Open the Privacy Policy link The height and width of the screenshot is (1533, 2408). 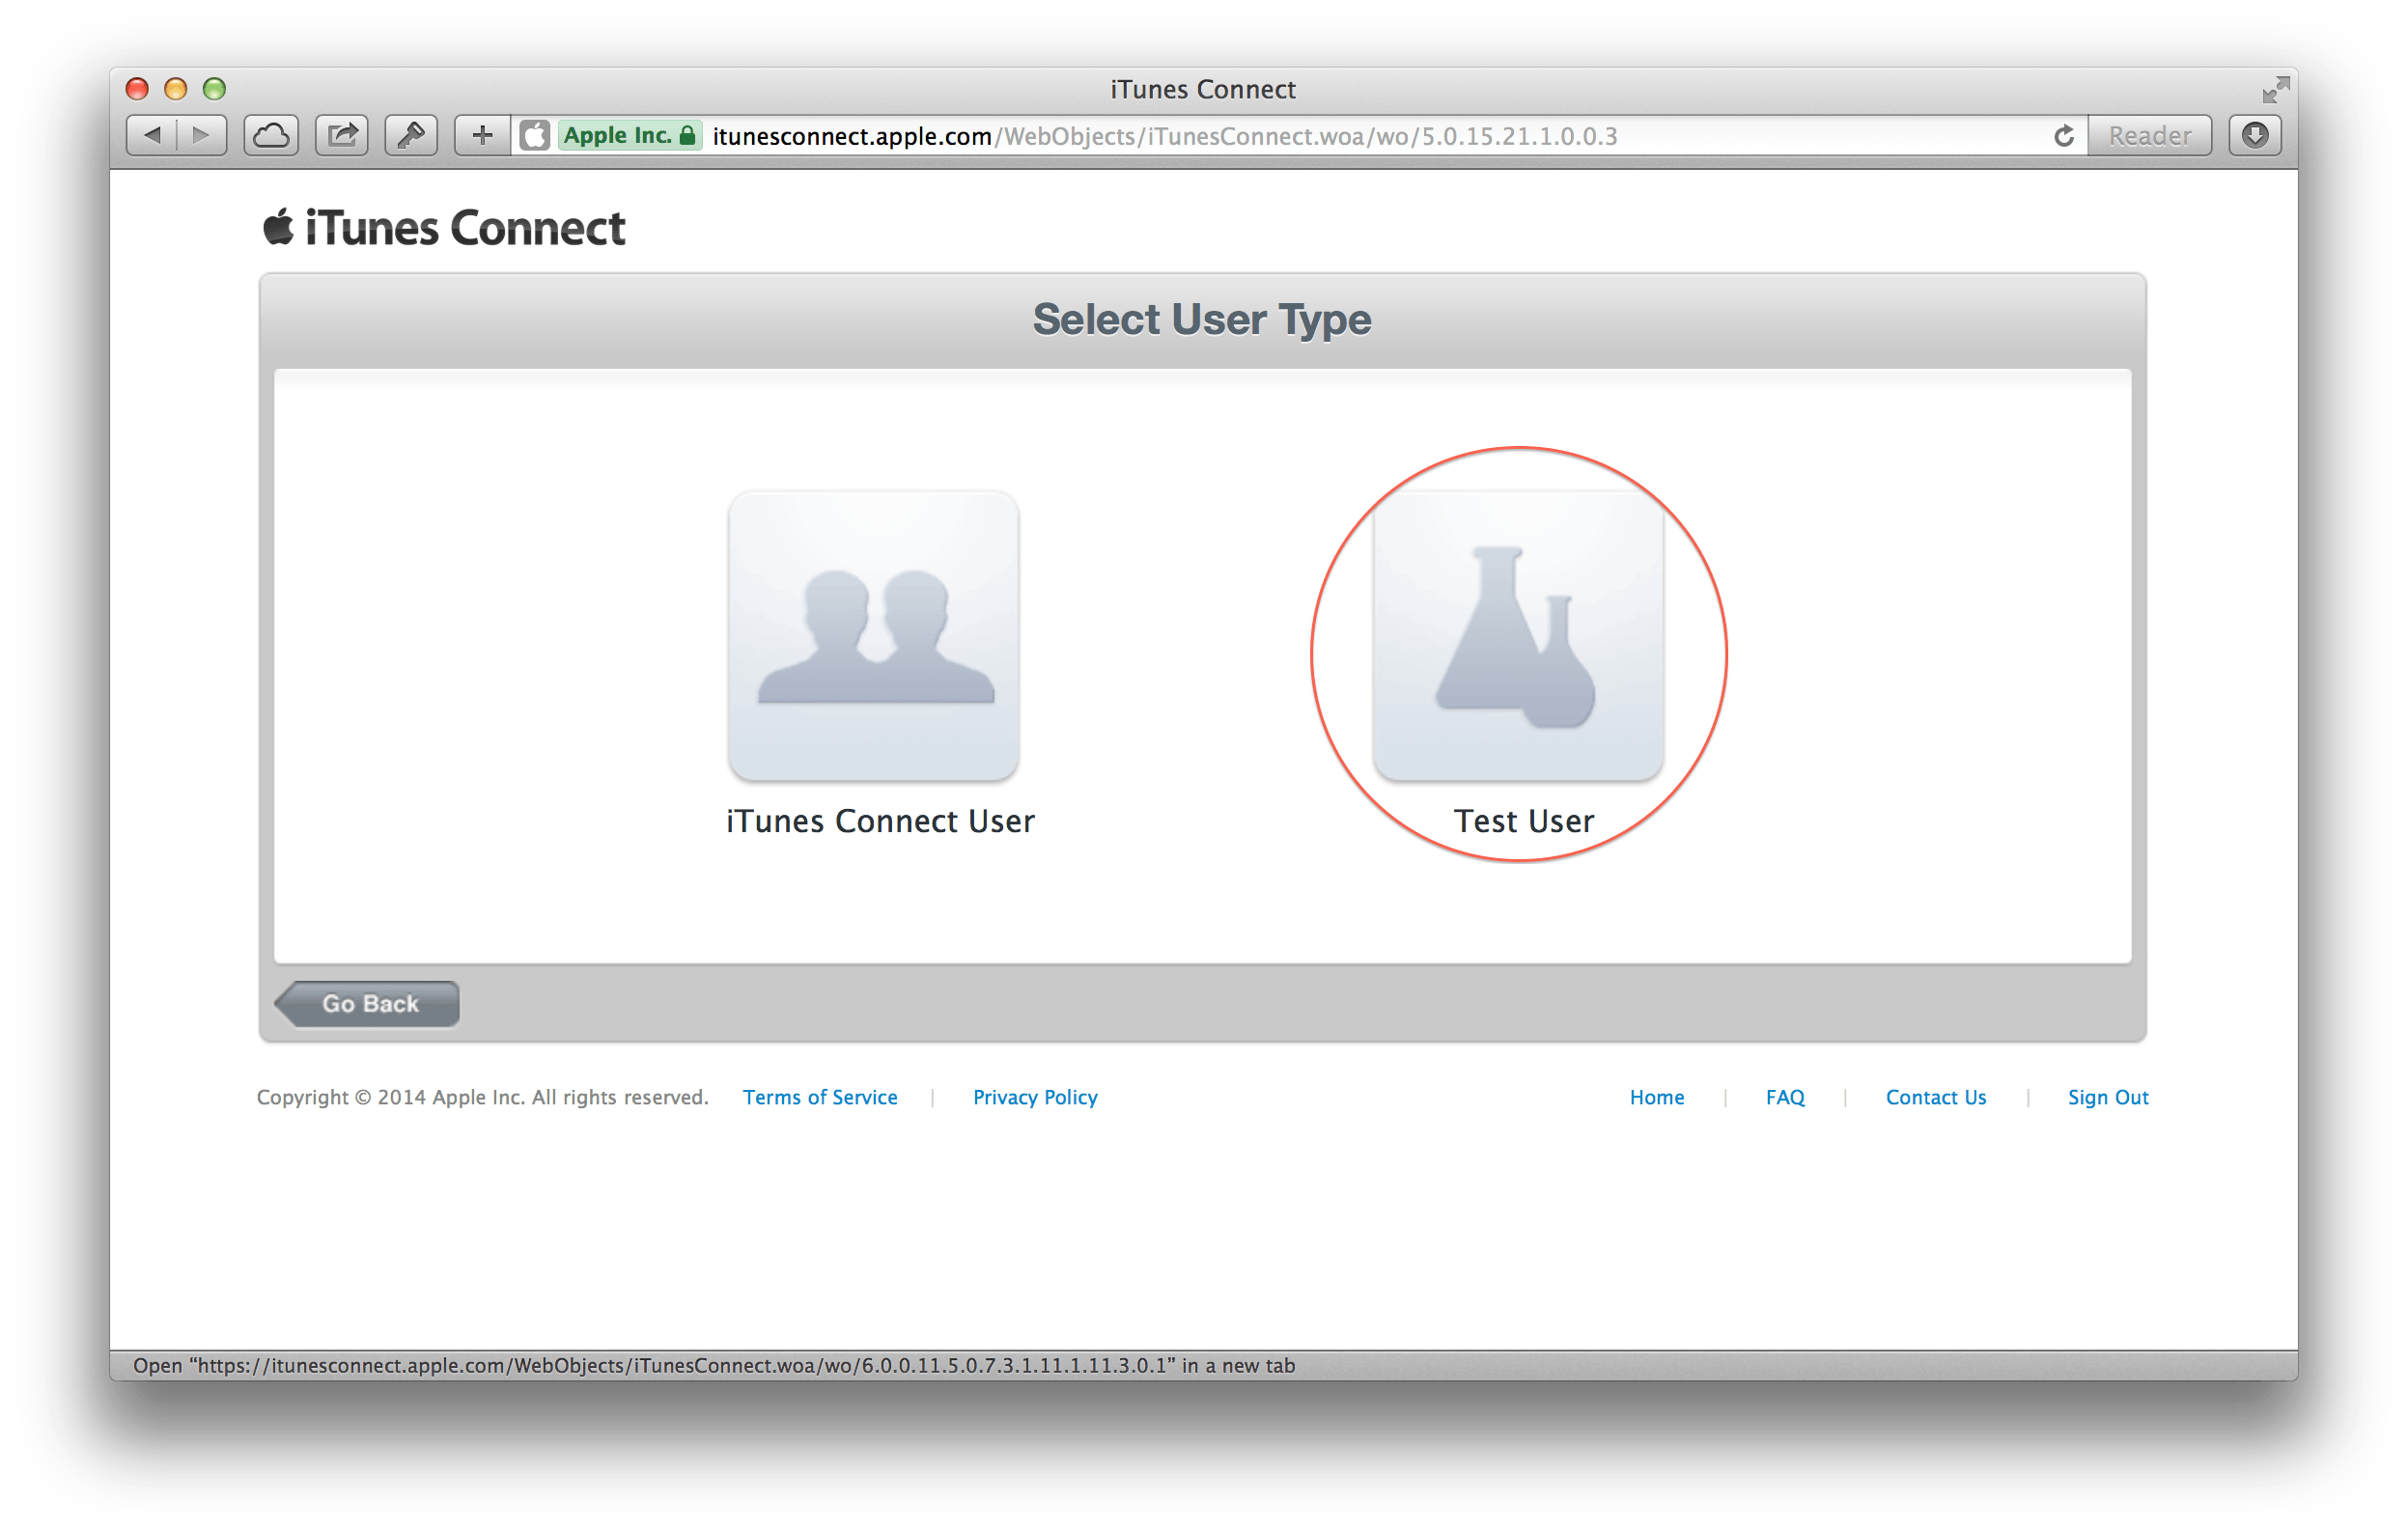point(1035,1097)
